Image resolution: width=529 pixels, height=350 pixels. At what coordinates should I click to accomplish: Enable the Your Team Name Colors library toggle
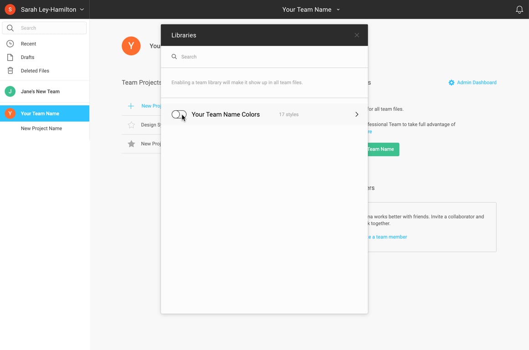pyautogui.click(x=179, y=114)
